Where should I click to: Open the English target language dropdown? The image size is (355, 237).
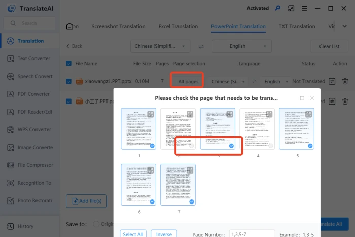pyautogui.click(x=241, y=46)
